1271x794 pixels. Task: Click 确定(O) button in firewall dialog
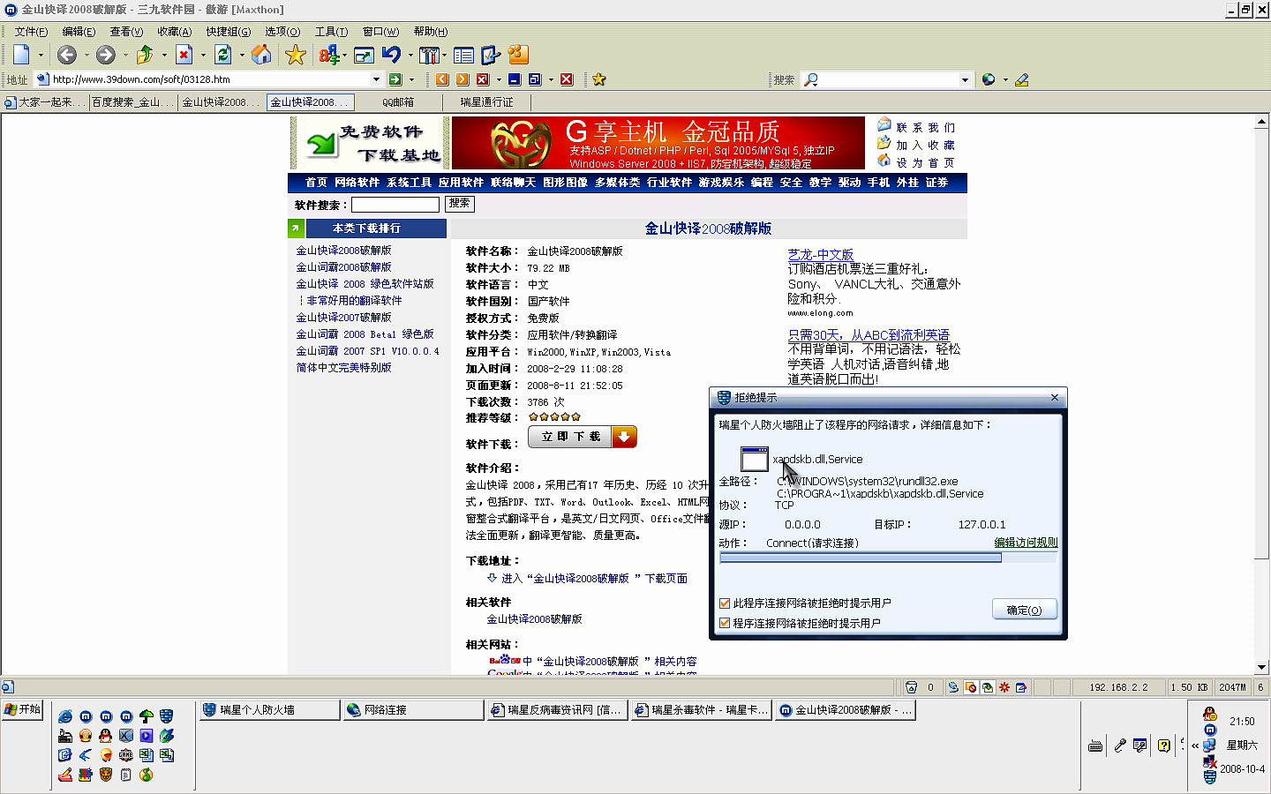1025,610
